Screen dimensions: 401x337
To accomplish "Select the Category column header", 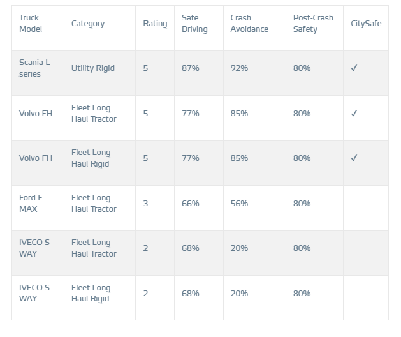I will 88,24.
